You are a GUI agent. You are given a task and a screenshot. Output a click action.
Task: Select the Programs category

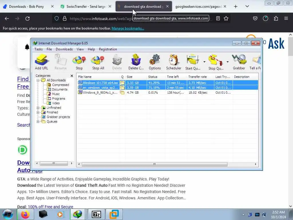click(58, 99)
